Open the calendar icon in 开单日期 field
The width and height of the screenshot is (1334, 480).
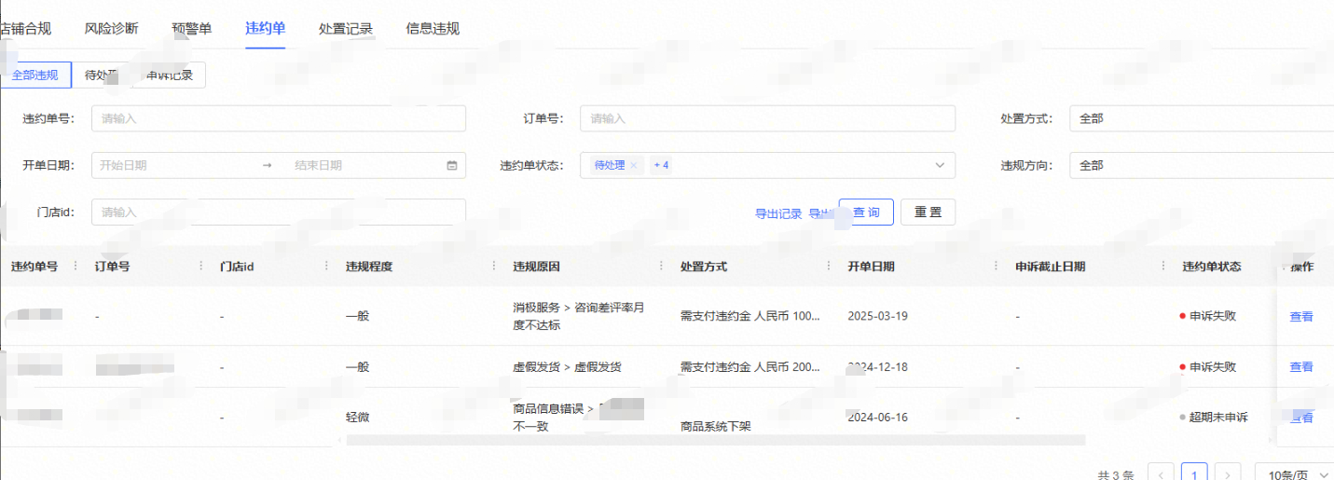coord(452,166)
